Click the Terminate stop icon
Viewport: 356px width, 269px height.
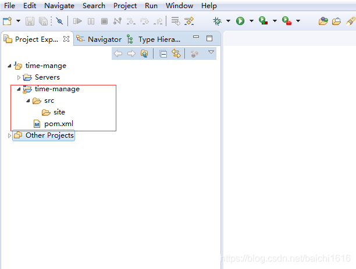(x=104, y=21)
